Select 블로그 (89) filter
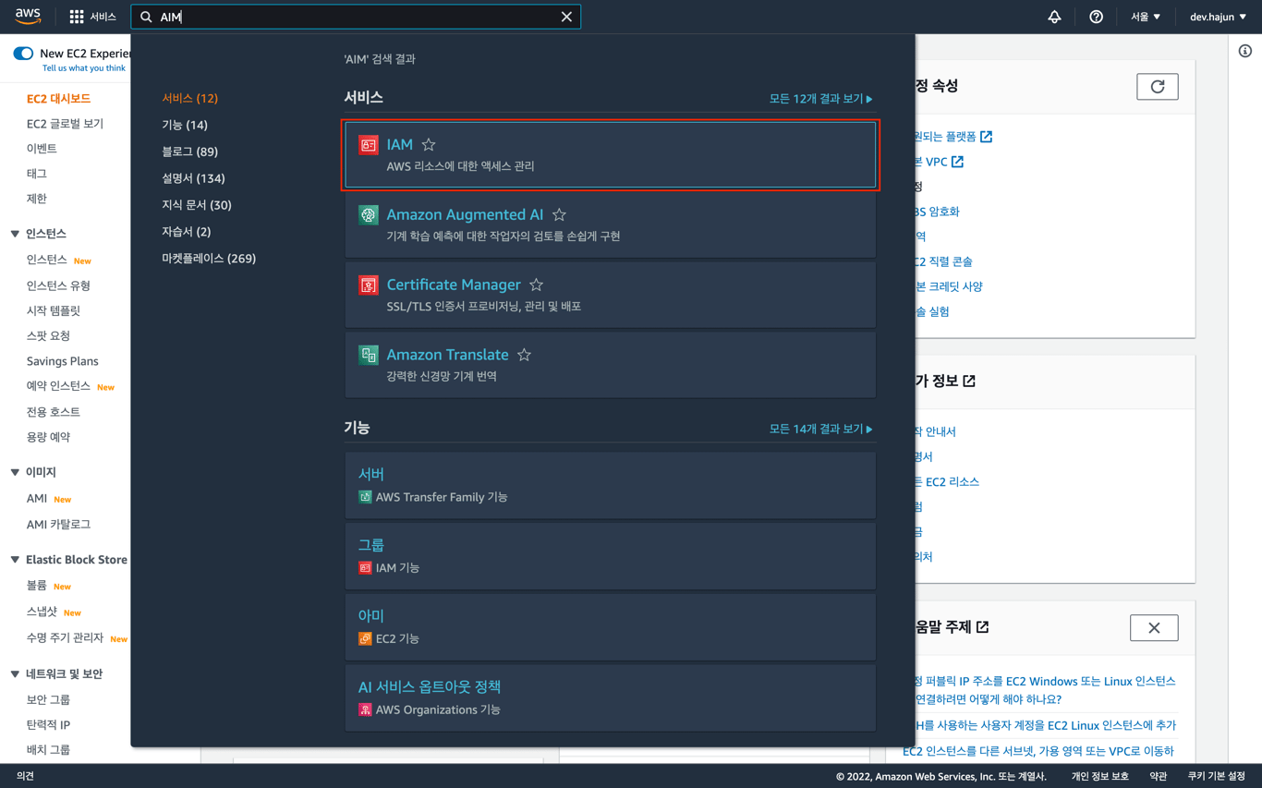This screenshot has width=1262, height=788. click(189, 152)
